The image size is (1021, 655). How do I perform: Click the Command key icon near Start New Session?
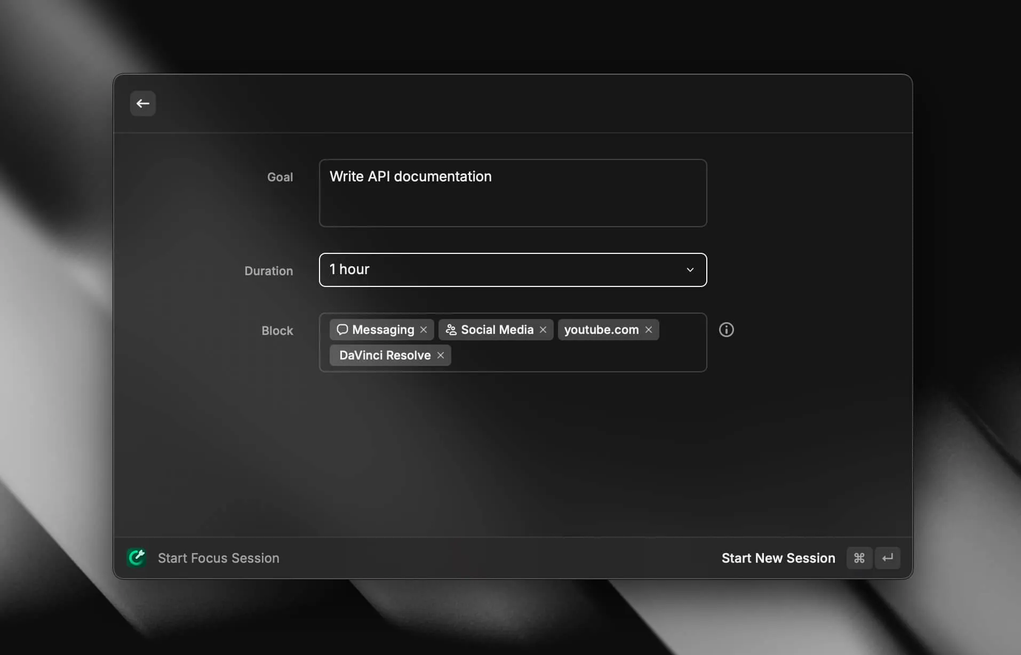point(859,558)
